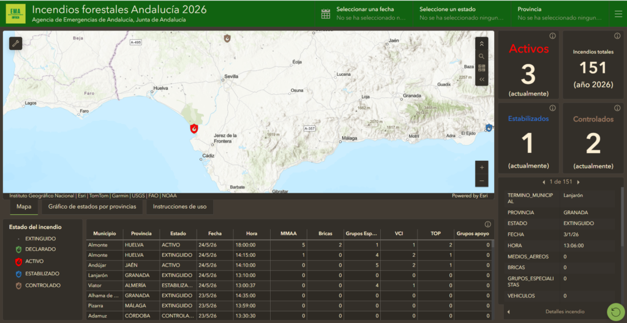This screenshot has width=627, height=323.
Task: Collapse the map toolbar with double chevron up
Action: (x=481, y=44)
